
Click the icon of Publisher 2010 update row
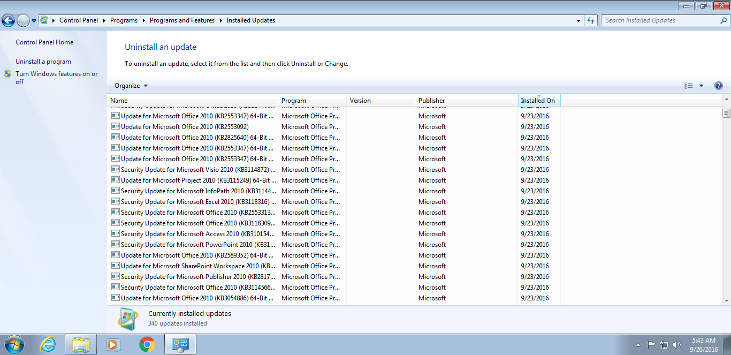115,276
